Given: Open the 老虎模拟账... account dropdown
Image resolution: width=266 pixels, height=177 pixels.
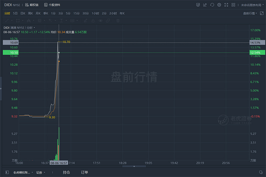Looking at the screenshot, I should (23, 173).
